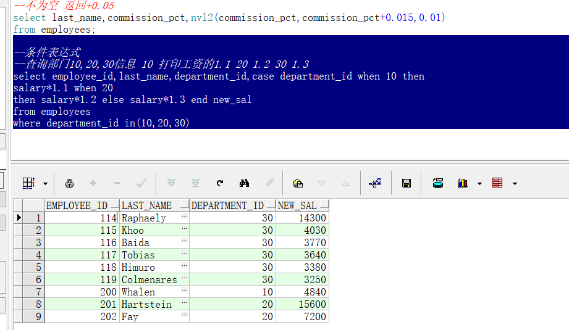
Task: Click the clear record eraser icon
Action: [270, 182]
